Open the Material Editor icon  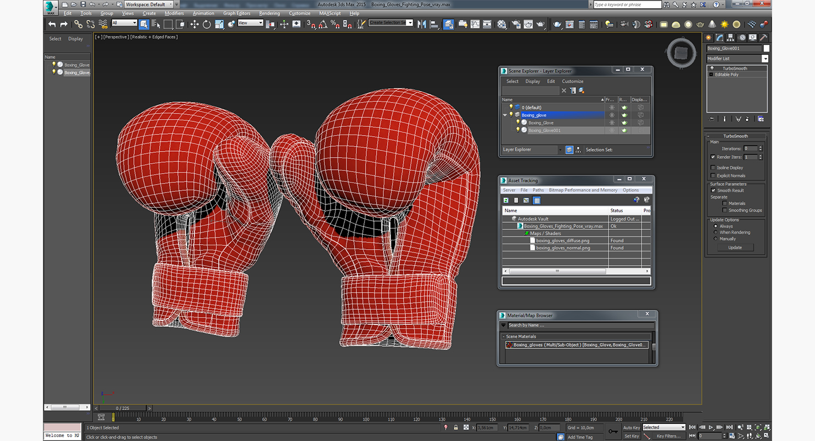[502, 24]
